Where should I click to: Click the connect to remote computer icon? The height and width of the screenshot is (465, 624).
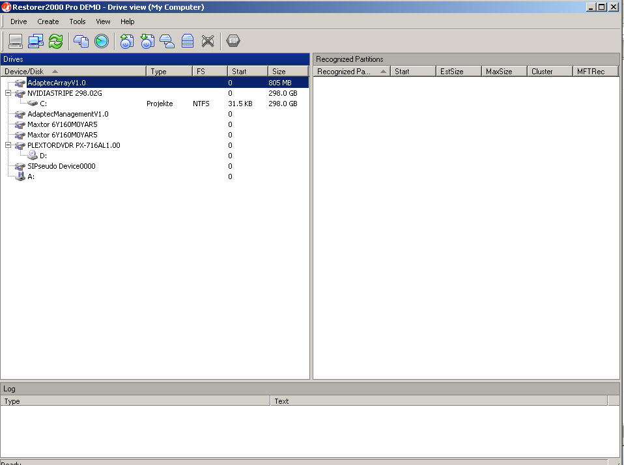click(x=36, y=41)
